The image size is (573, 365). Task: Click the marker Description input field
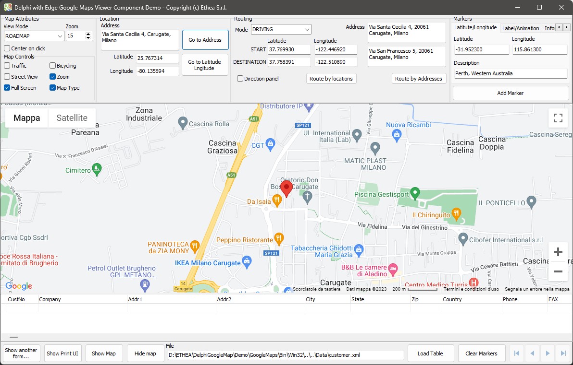[x=511, y=73]
